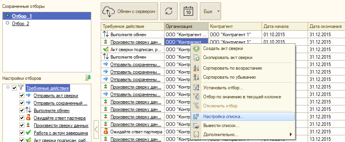Select the Отбор_1 radio button

coord(8,16)
